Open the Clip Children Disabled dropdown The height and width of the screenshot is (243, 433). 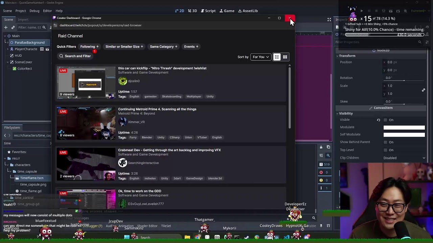coord(404,158)
